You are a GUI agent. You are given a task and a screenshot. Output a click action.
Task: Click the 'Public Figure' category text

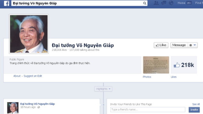17,59
